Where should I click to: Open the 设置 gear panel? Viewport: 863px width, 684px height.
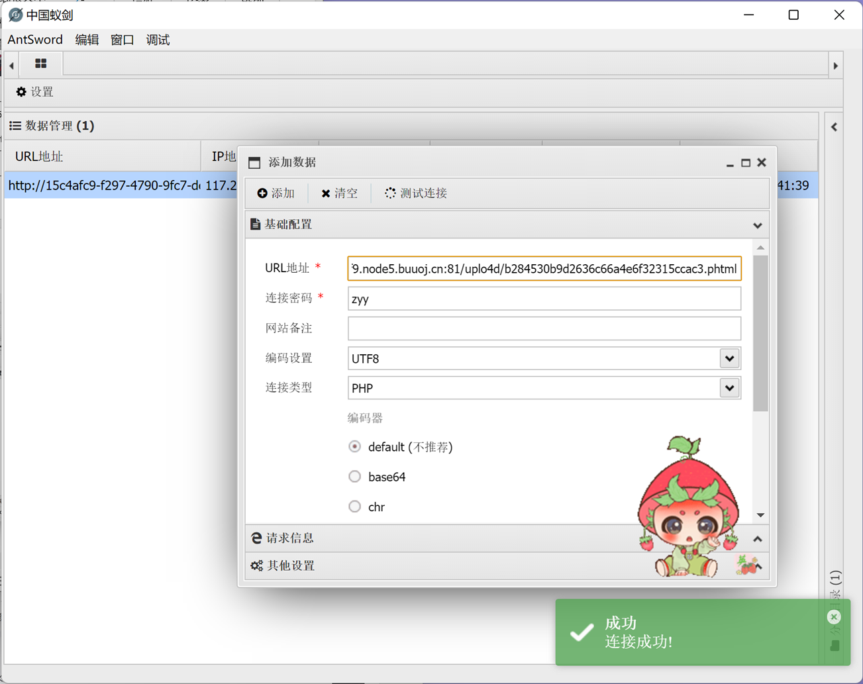pos(22,92)
